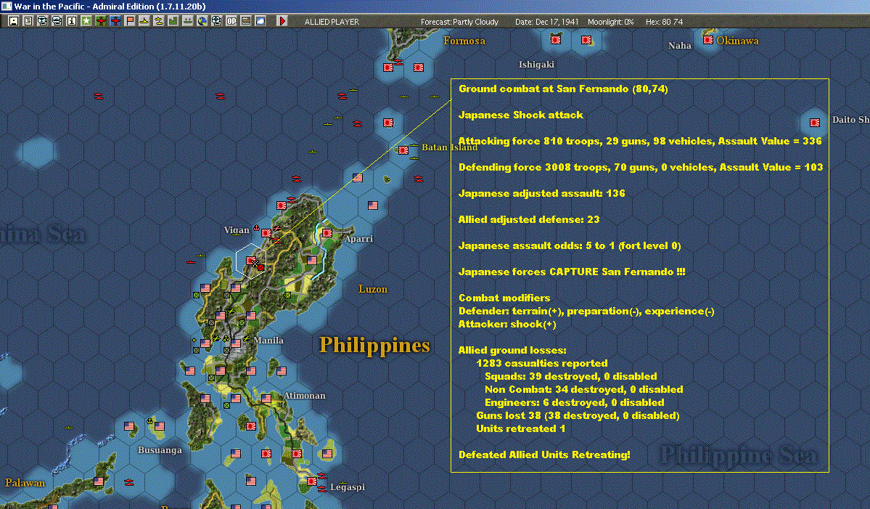
Task: Click red plane on blue background icon
Action: pyautogui.click(x=115, y=21)
